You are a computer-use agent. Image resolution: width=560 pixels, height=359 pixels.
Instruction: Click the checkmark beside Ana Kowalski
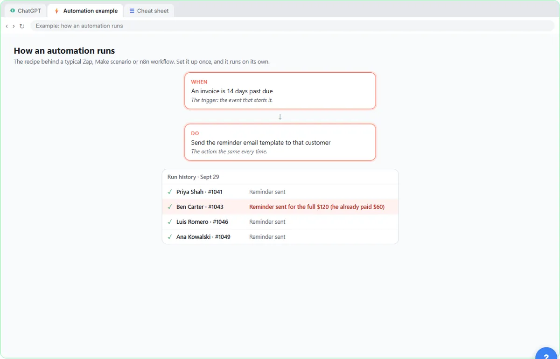[170, 237]
